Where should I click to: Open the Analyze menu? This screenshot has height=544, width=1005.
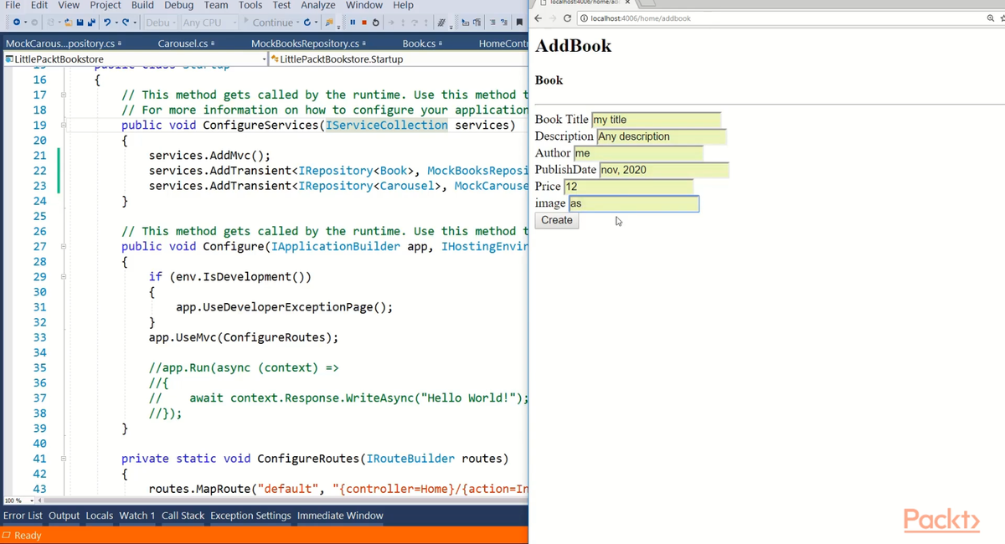tap(317, 5)
